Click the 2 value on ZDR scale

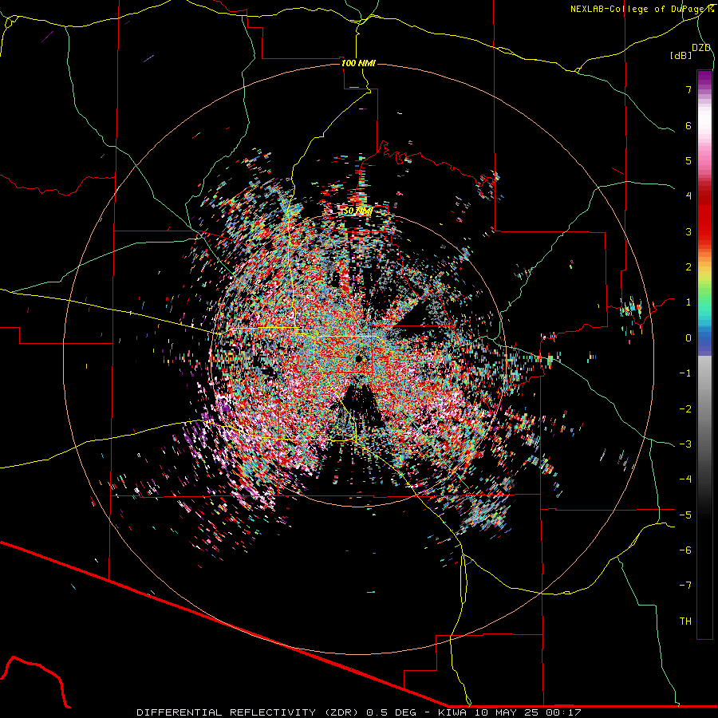[688, 267]
